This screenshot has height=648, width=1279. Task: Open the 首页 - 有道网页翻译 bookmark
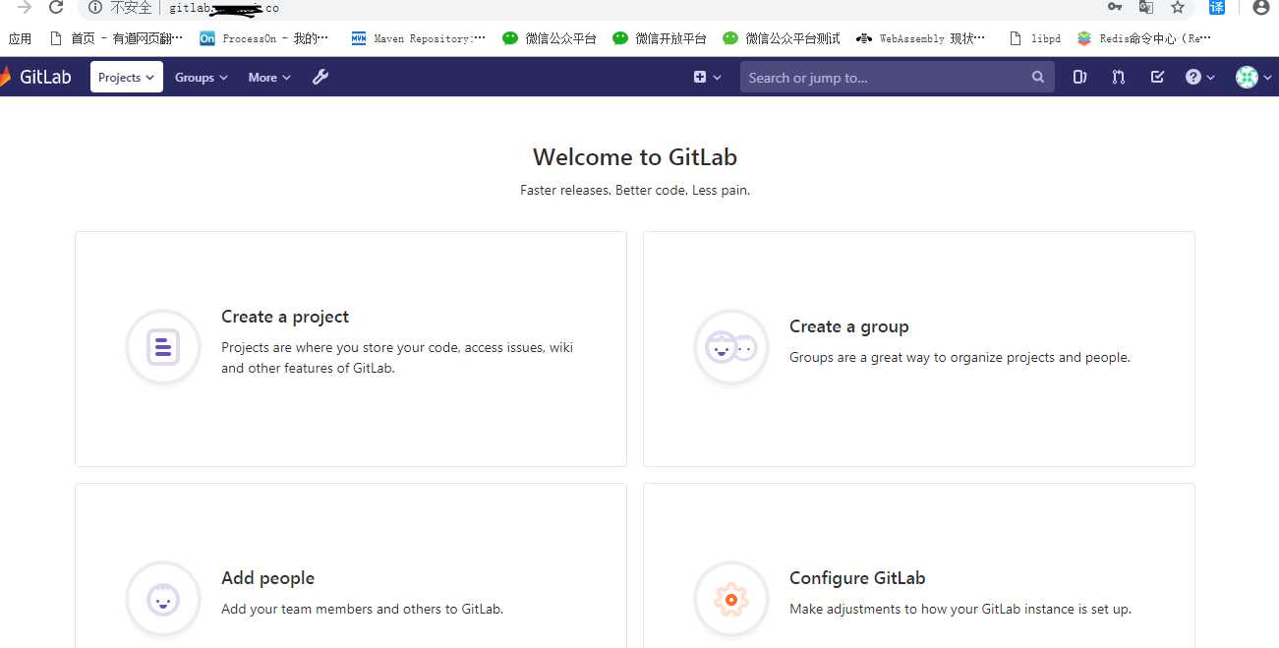coord(117,38)
